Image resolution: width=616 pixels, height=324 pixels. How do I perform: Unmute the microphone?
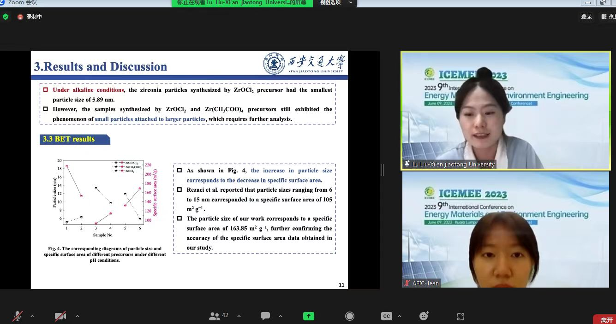[x=18, y=316]
